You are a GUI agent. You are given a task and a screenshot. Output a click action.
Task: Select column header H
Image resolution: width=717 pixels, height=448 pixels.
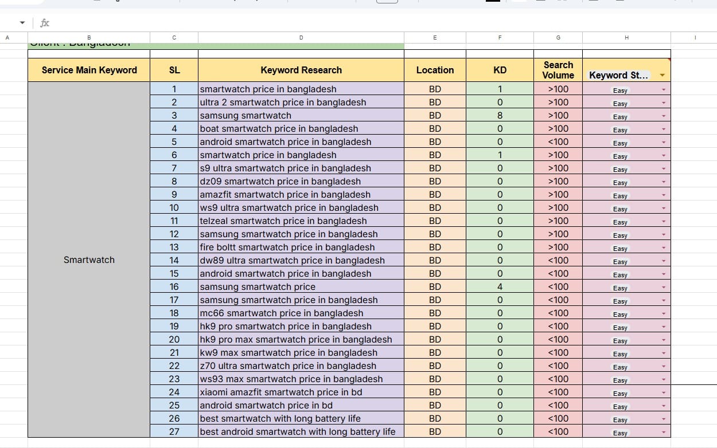(x=626, y=37)
